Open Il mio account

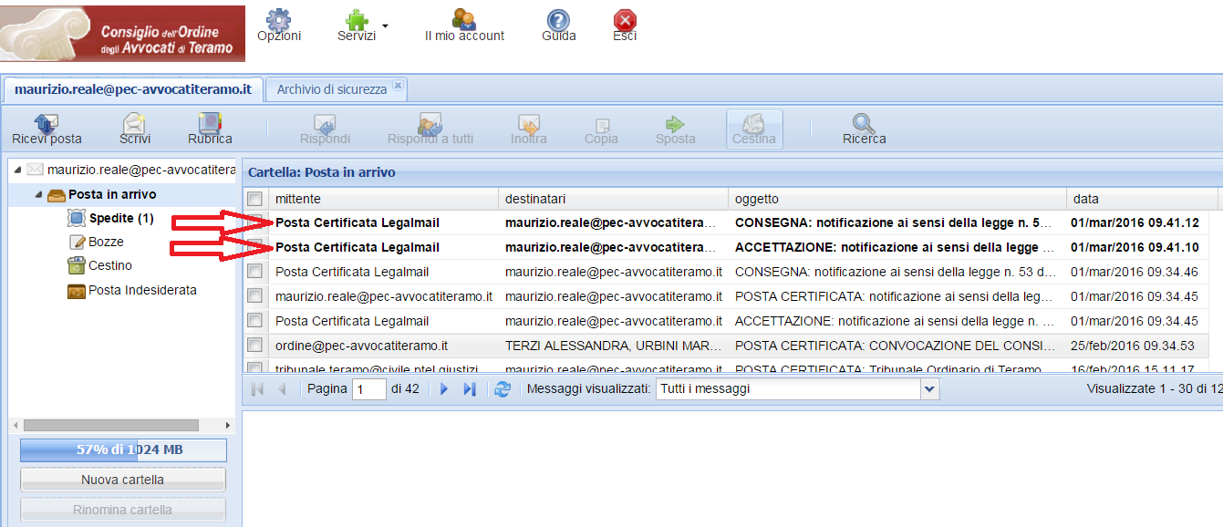(x=464, y=20)
